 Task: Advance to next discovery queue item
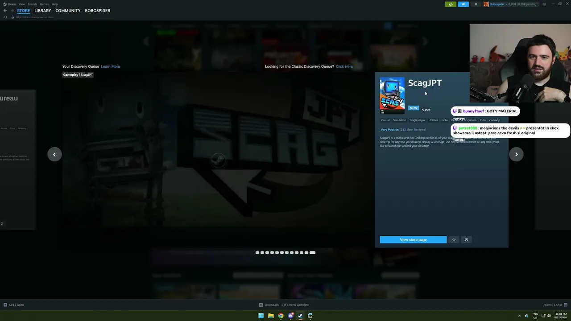coord(516,154)
